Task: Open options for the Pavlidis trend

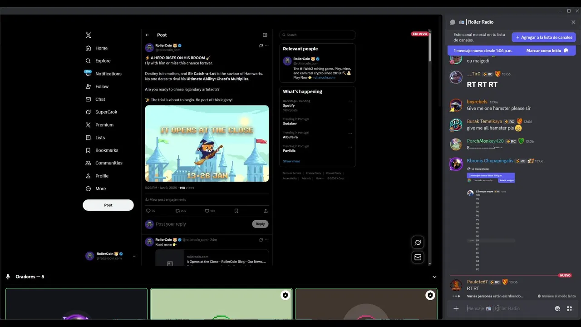Action: tap(350, 147)
